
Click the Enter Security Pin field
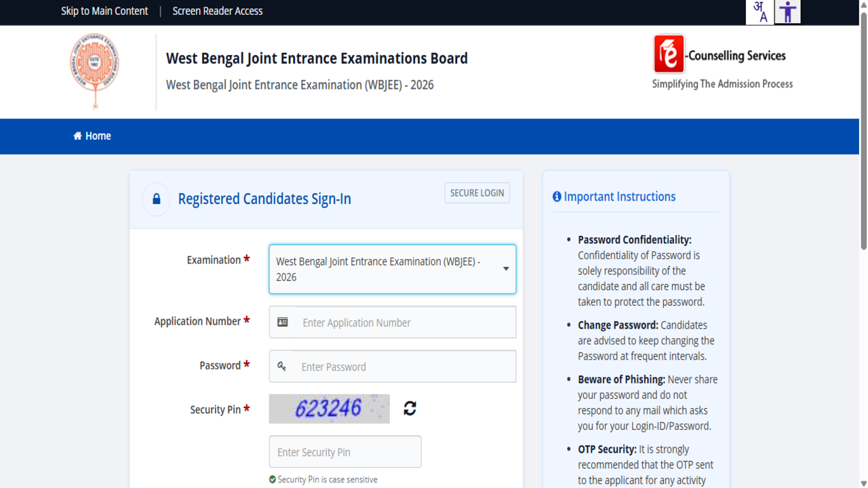345,451
